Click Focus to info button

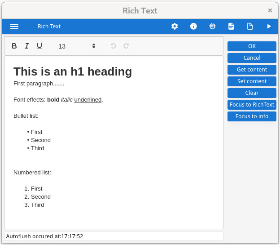click(x=252, y=116)
